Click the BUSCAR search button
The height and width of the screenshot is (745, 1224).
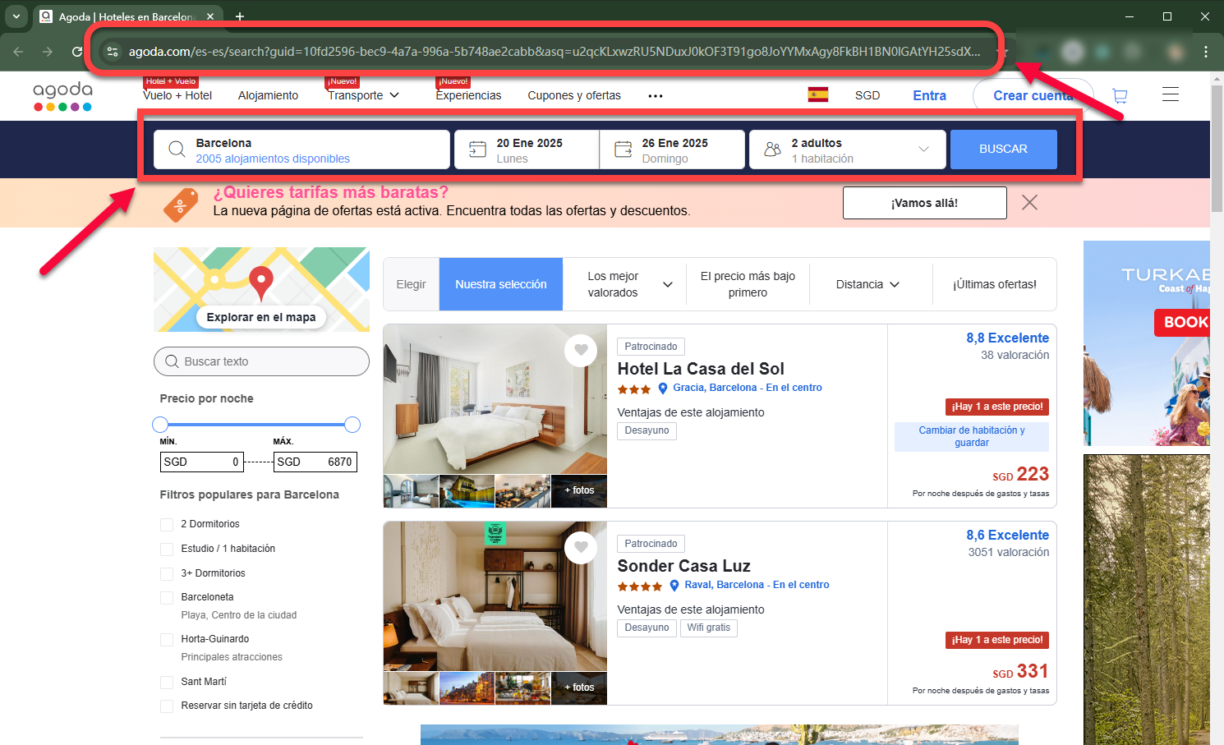(1003, 149)
